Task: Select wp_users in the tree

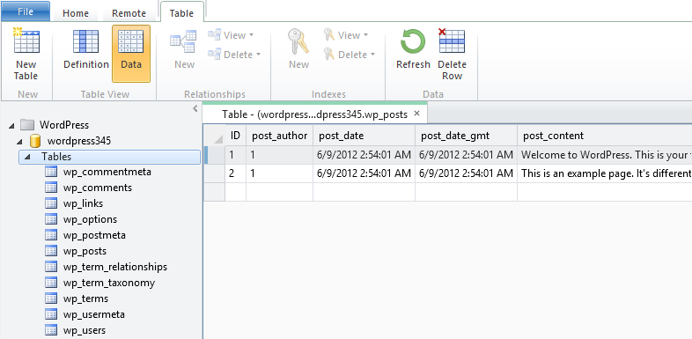Action: (85, 330)
